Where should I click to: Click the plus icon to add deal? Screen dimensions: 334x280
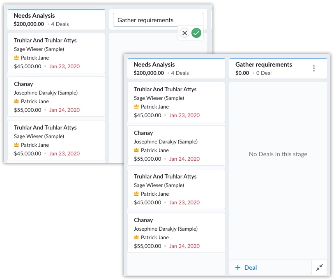coord(238,268)
